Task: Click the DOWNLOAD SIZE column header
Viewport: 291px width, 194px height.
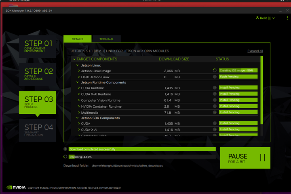Action: point(174,59)
